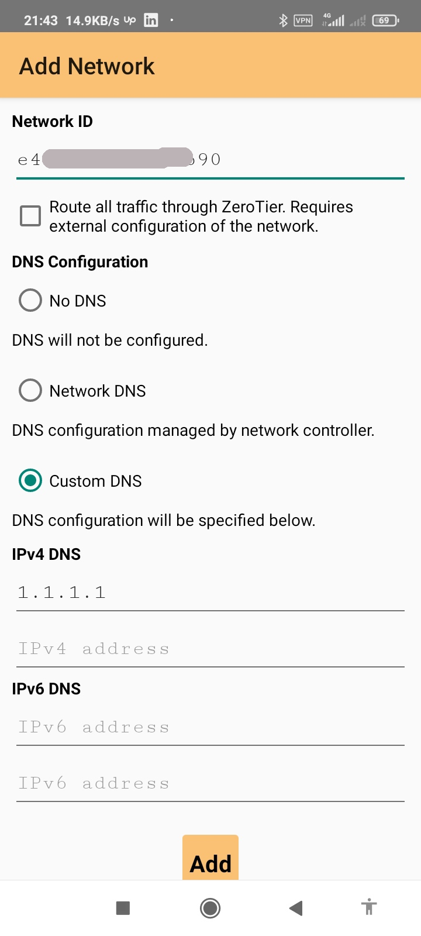Viewport: 421px width, 936px height.
Task: Open recent apps with square button
Action: click(x=123, y=908)
